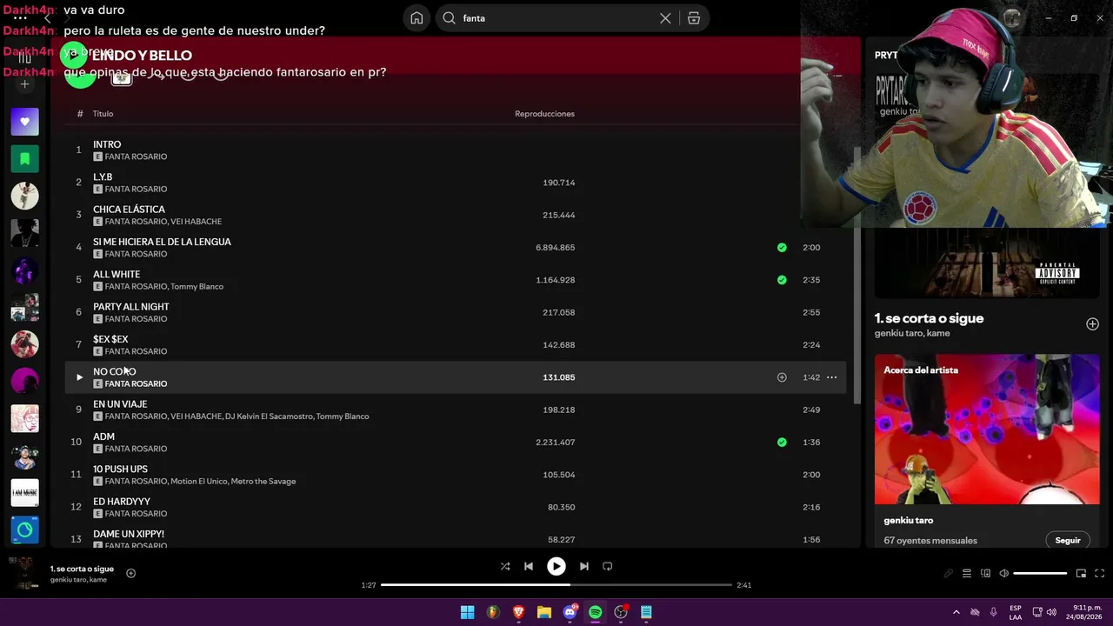Open connect to a device icon
Screen dimensions: 1113x626
coord(985,574)
